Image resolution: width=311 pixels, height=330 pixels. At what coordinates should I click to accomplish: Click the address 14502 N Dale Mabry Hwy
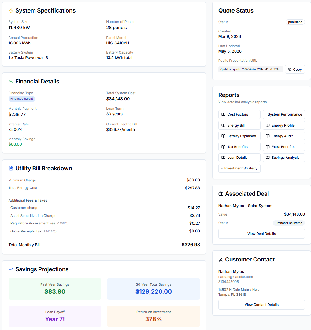[x=239, y=290]
